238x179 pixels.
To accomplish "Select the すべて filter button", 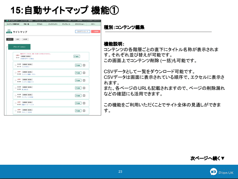I will (x=10, y=39).
